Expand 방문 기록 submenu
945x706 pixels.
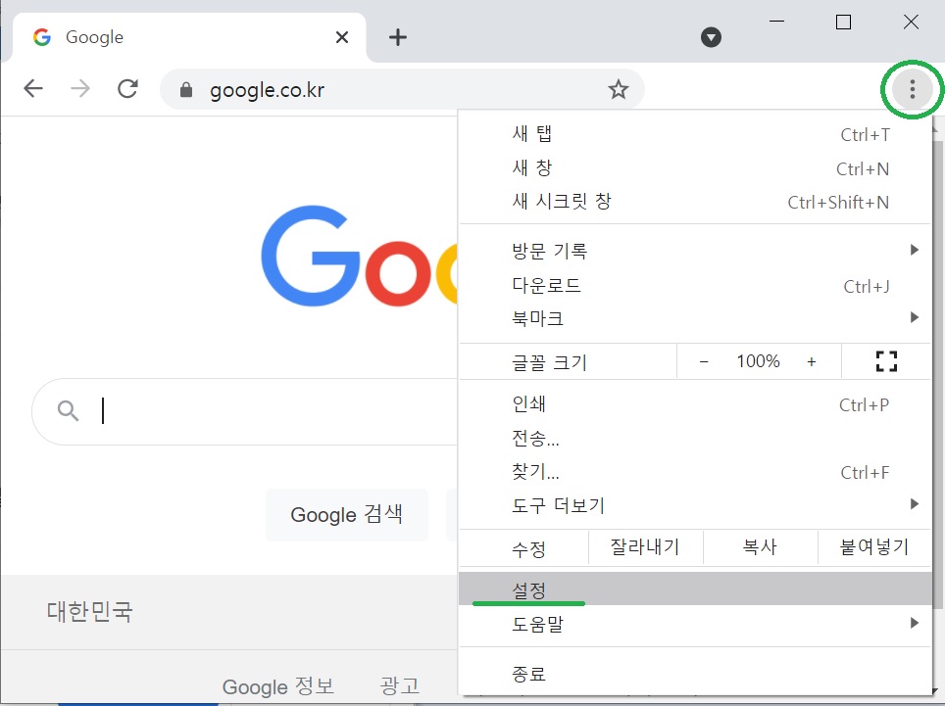click(695, 251)
